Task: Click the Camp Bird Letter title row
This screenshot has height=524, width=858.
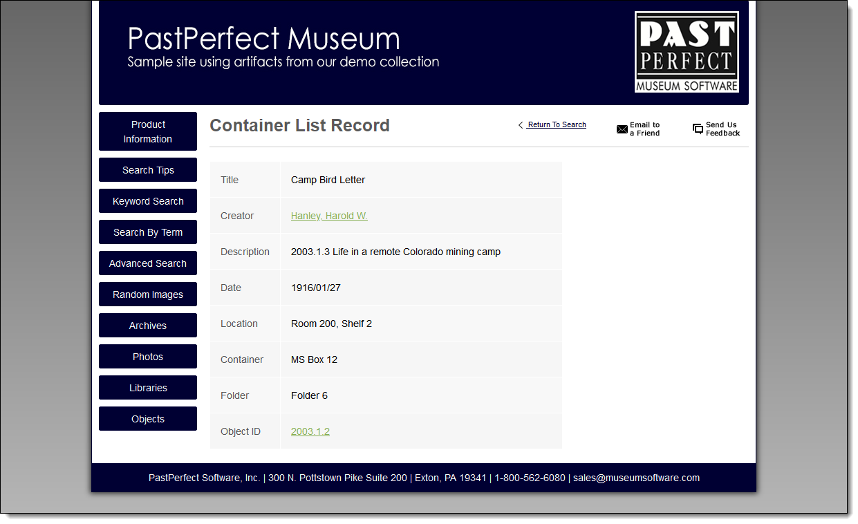Action: [x=328, y=180]
